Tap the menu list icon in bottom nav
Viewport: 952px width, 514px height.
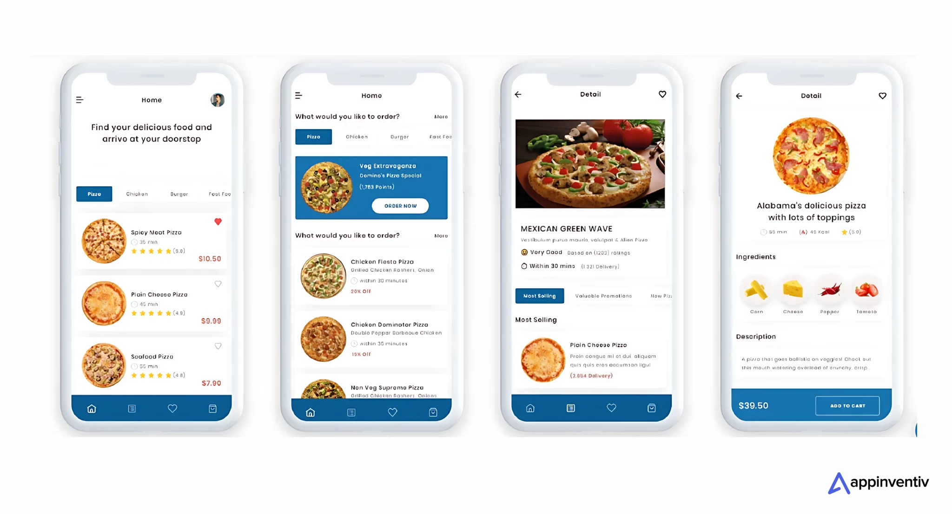pyautogui.click(x=132, y=408)
